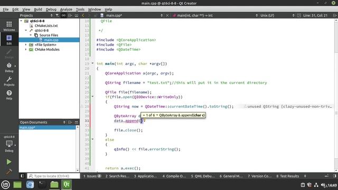Viewport: 338px width, 190px height.
Task: Select main.cpp in the project tree
Action: point(51,40)
